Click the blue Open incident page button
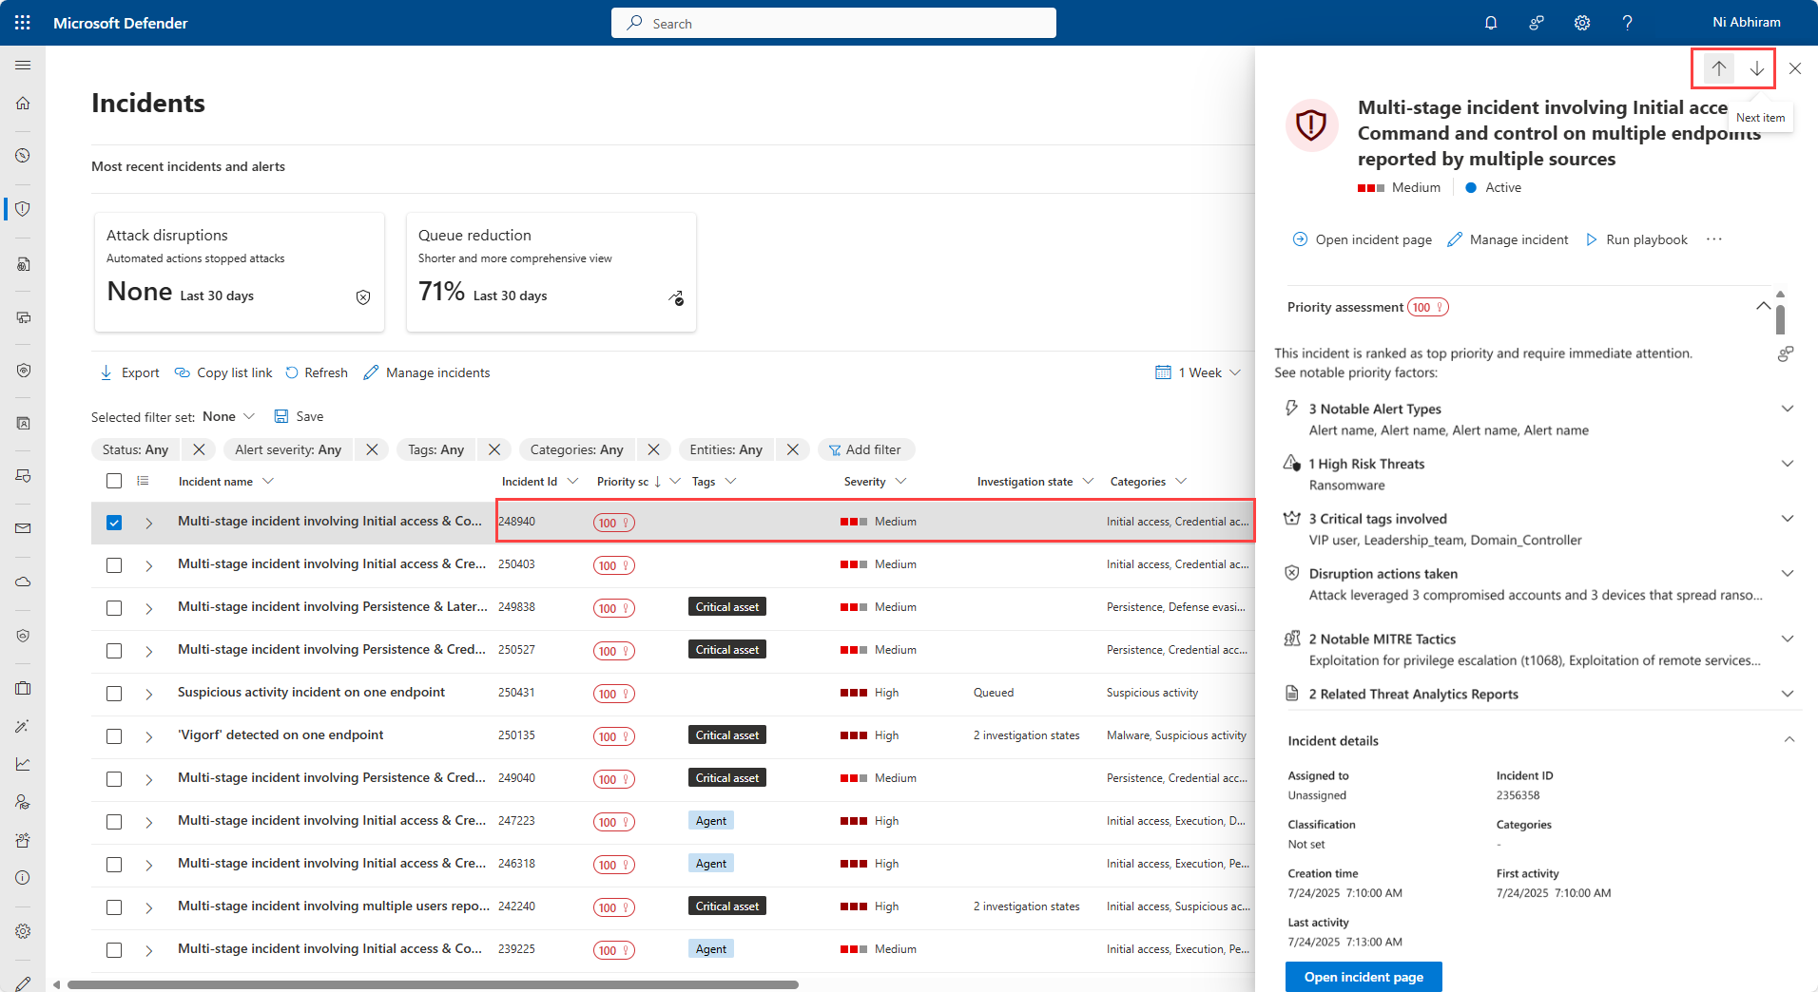The image size is (1818, 992). coord(1363,977)
